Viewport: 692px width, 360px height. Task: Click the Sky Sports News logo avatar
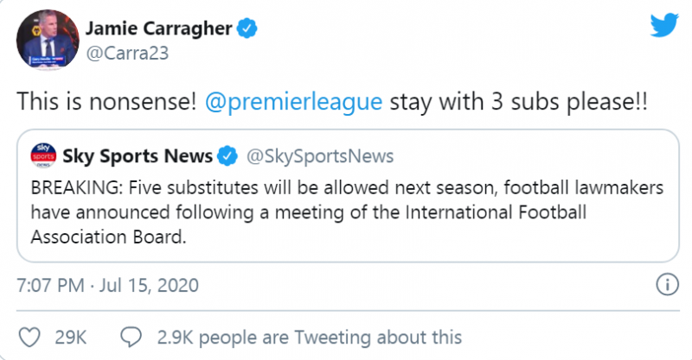tap(43, 156)
